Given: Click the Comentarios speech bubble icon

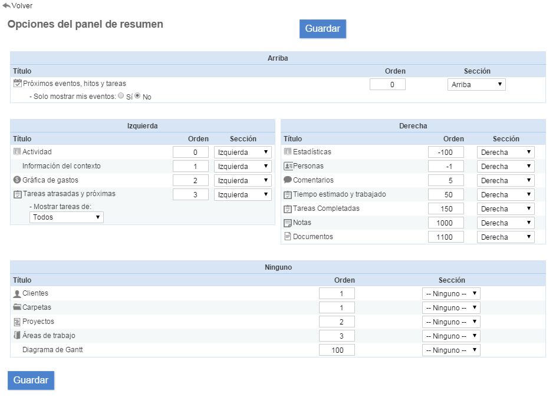Looking at the screenshot, I should 288,180.
